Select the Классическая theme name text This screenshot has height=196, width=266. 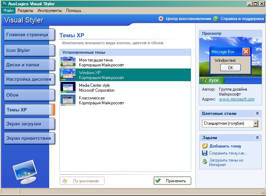coord(92,98)
